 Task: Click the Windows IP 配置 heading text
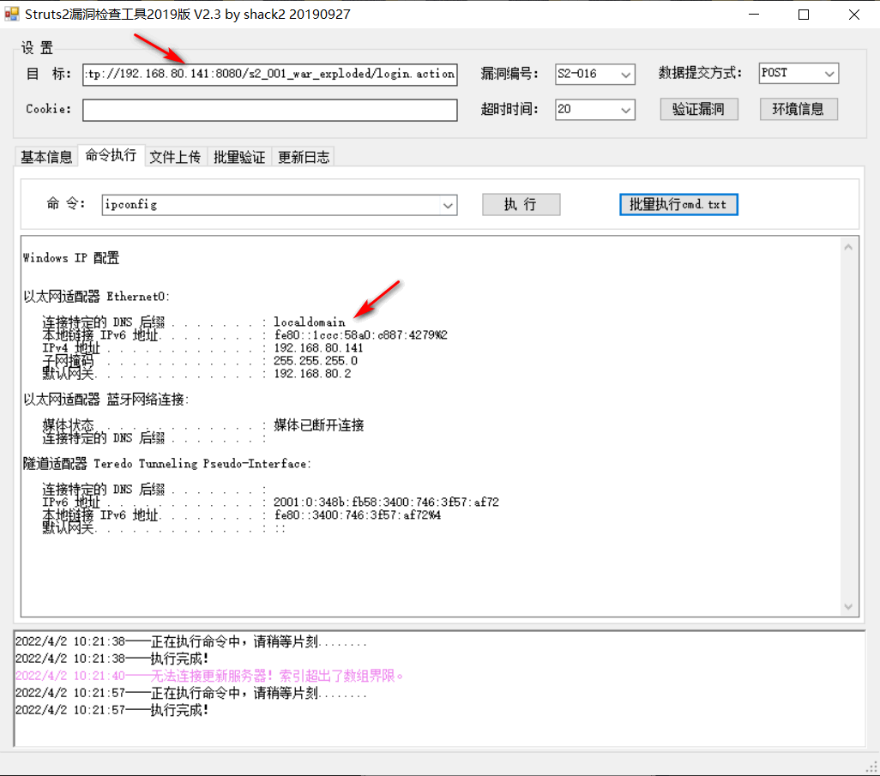coord(71,258)
